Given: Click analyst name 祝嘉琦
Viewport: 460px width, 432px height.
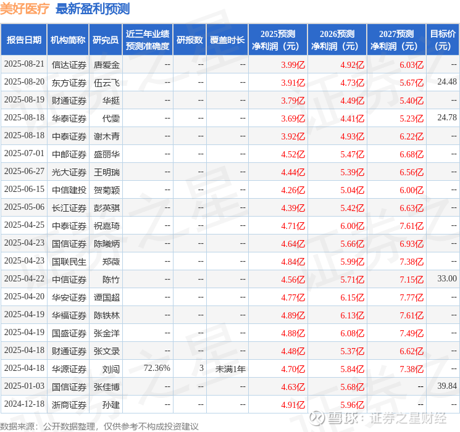Looking at the screenshot, I should [x=106, y=226].
